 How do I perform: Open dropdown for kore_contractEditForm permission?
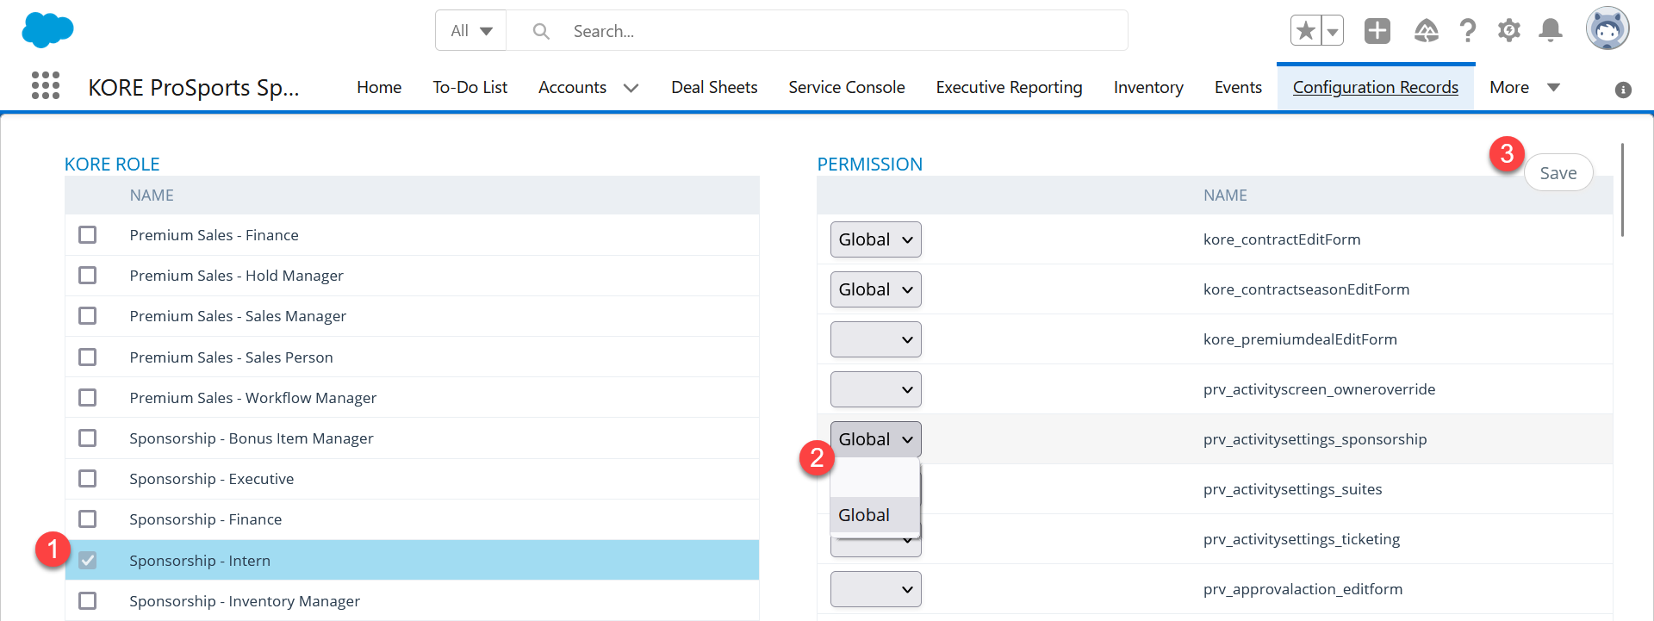click(875, 239)
